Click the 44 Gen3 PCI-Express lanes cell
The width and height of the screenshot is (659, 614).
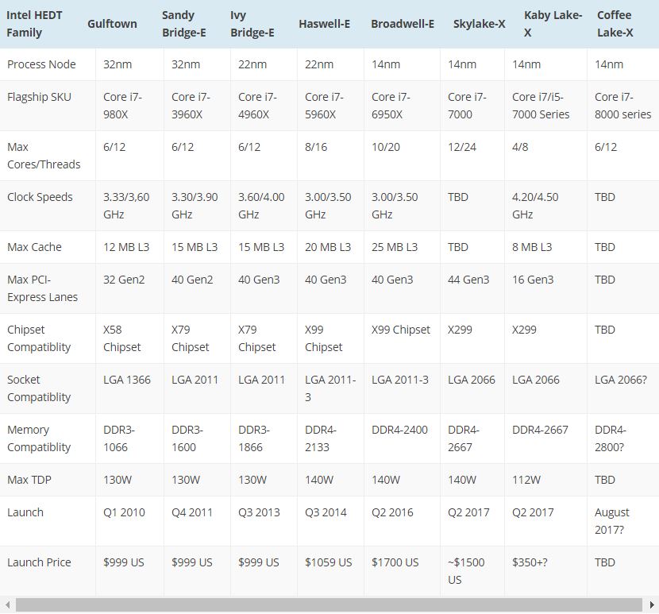(468, 280)
